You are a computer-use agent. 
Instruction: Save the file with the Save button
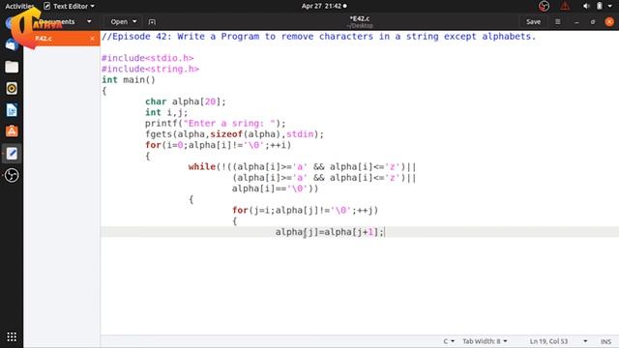pos(533,21)
